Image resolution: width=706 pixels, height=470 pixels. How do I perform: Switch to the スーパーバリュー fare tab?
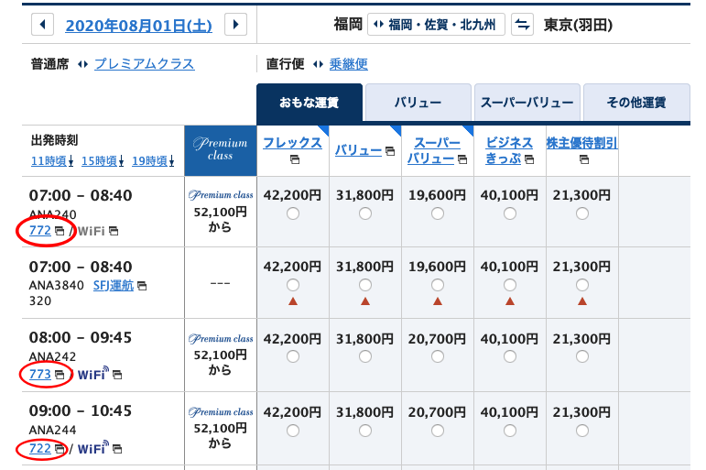[527, 103]
